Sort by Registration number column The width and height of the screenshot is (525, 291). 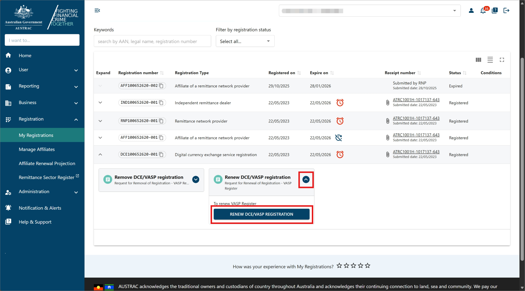pos(162,73)
